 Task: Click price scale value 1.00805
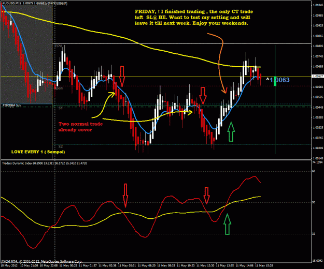(318, 46)
